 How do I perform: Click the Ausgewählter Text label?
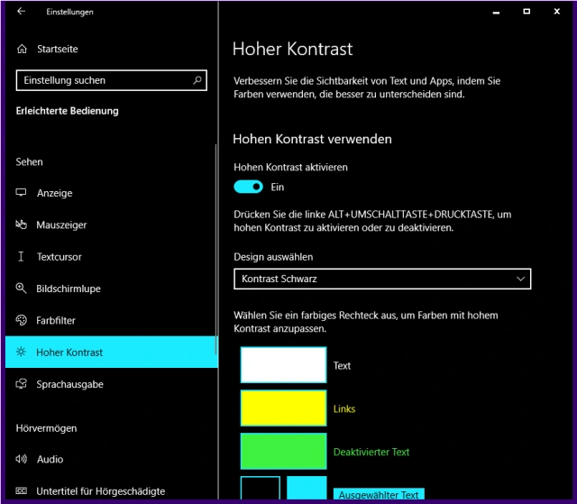379,494
